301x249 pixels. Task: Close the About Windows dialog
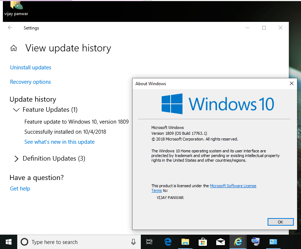pyautogui.click(x=291, y=83)
